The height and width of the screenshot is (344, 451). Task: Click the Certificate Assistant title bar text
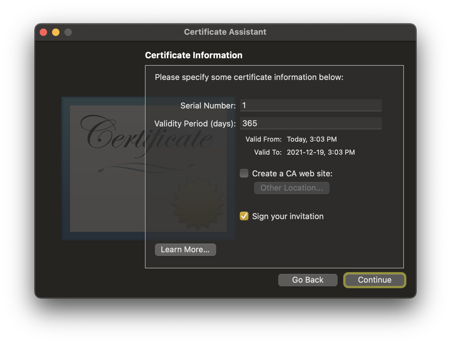click(225, 32)
